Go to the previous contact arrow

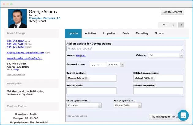point(173,25)
